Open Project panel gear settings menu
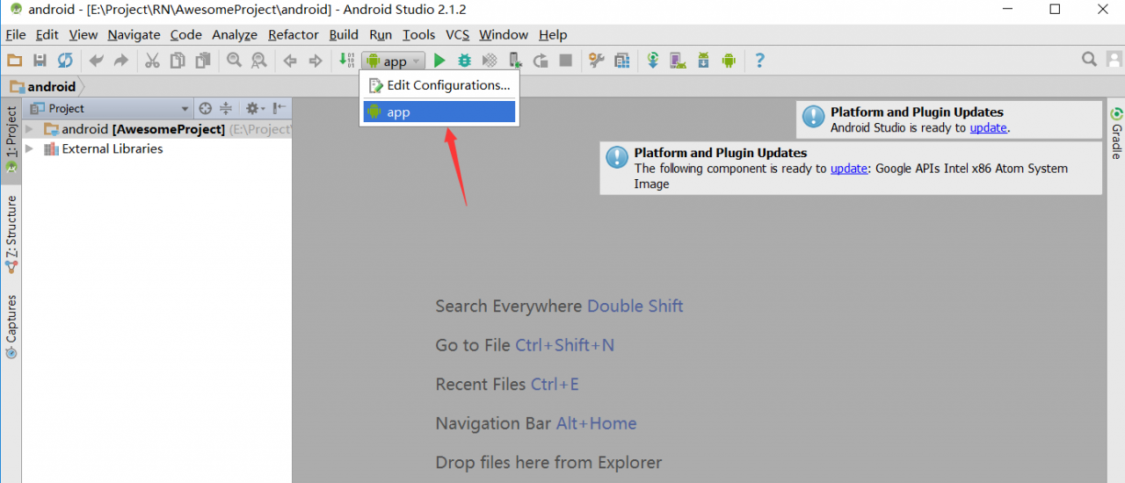This screenshot has width=1125, height=483. point(254,108)
